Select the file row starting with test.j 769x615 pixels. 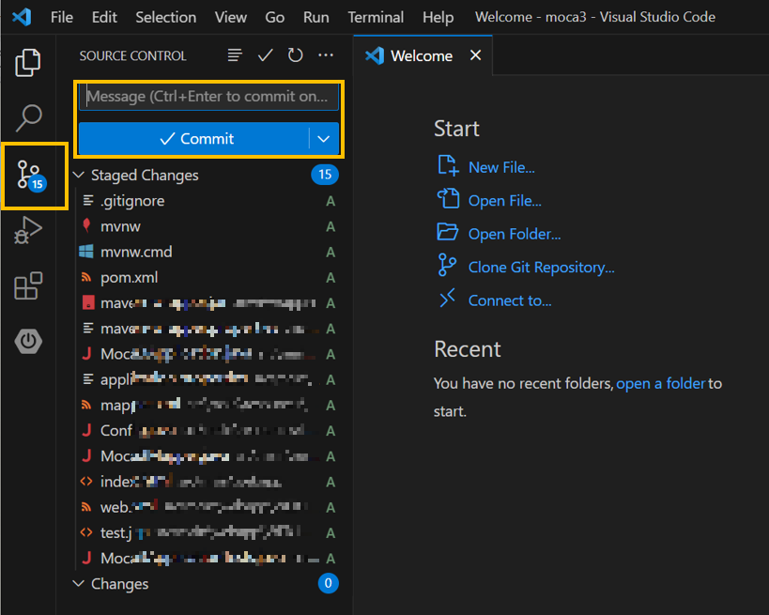208,532
